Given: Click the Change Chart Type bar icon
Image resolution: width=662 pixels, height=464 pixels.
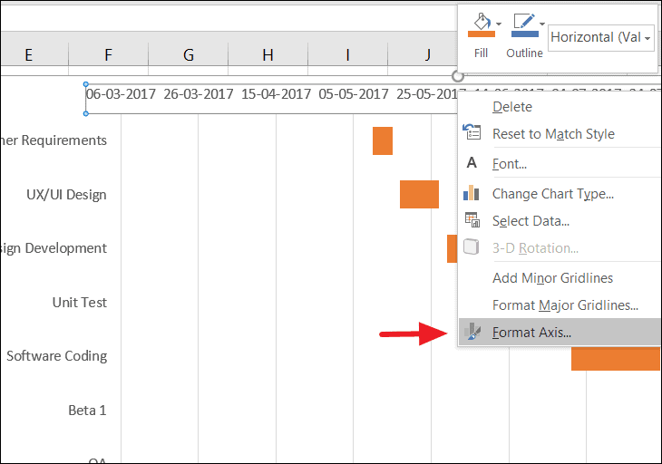Looking at the screenshot, I should (x=472, y=193).
